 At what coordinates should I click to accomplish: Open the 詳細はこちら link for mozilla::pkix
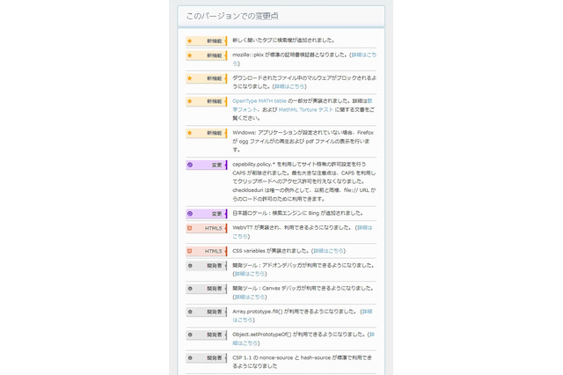point(363,55)
